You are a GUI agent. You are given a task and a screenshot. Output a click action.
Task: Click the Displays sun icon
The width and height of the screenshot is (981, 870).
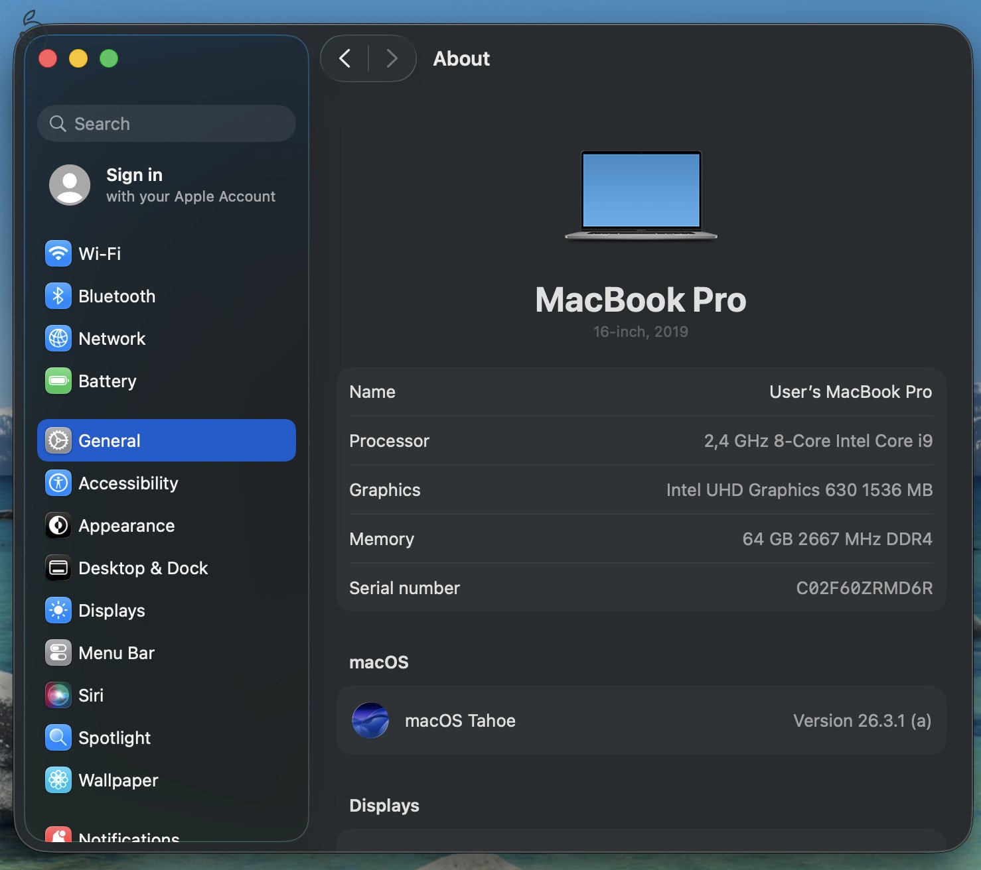[58, 610]
